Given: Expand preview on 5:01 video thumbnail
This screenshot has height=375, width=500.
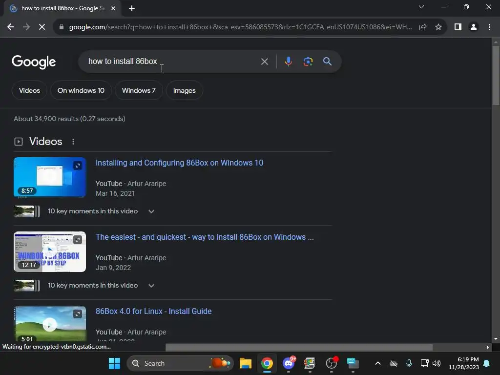Looking at the screenshot, I should (78, 314).
